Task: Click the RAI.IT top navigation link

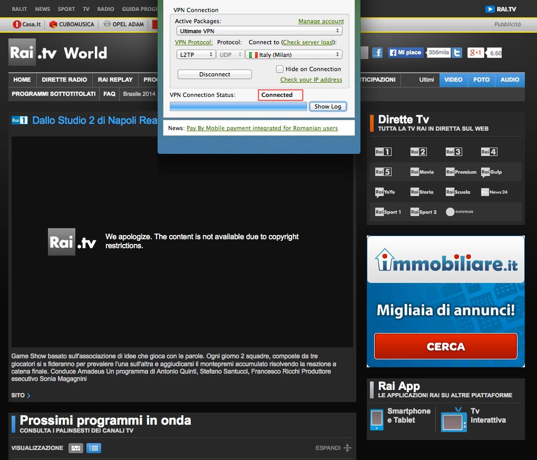Action: (x=19, y=9)
